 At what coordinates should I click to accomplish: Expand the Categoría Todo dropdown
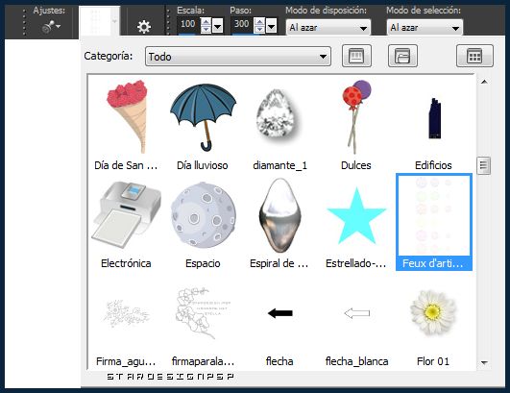tap(238, 57)
